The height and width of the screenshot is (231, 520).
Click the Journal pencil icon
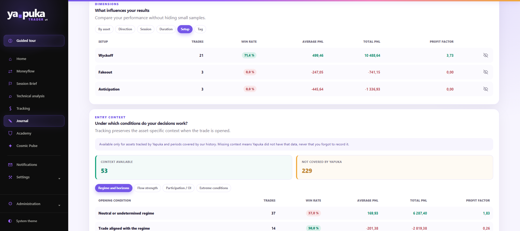click(10, 121)
